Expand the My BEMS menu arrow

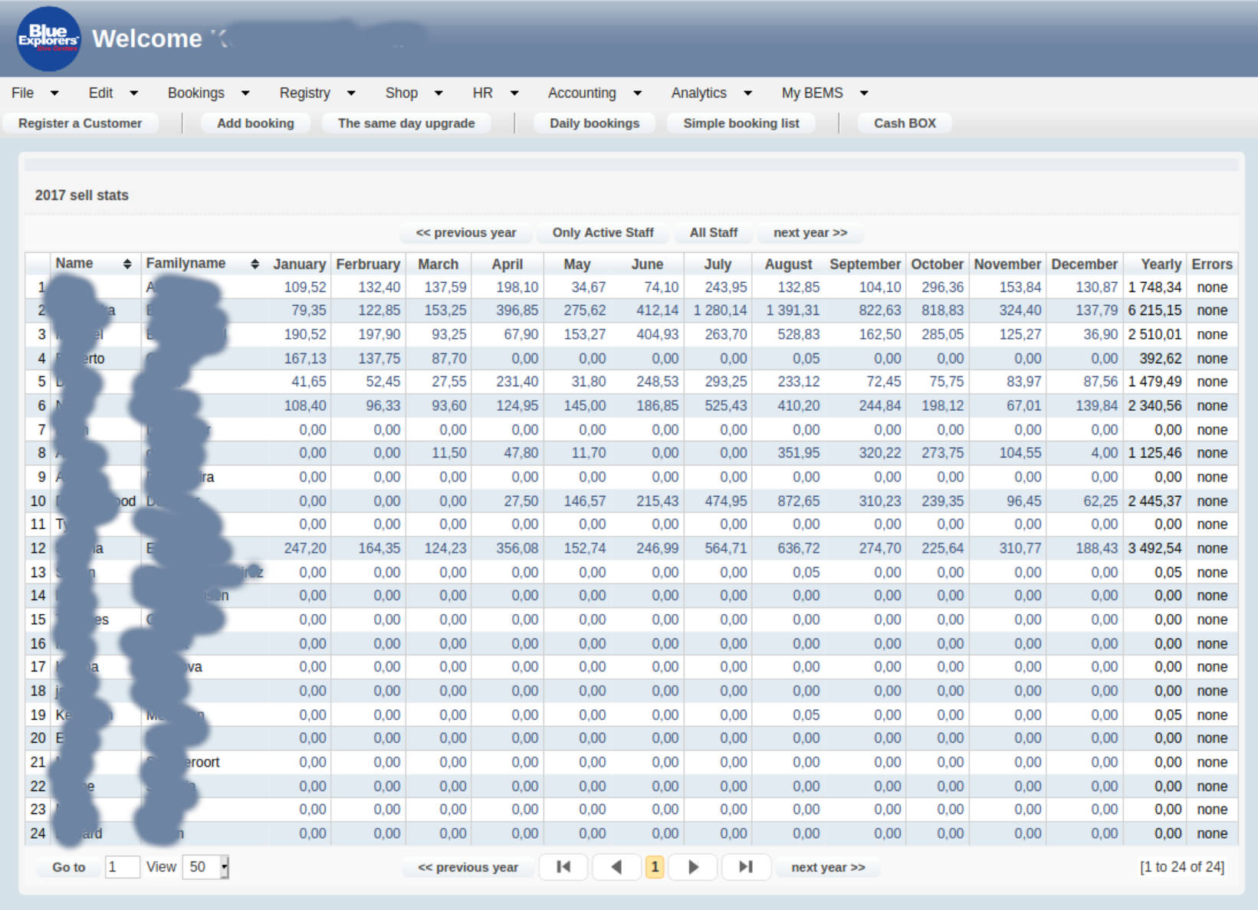tap(864, 93)
